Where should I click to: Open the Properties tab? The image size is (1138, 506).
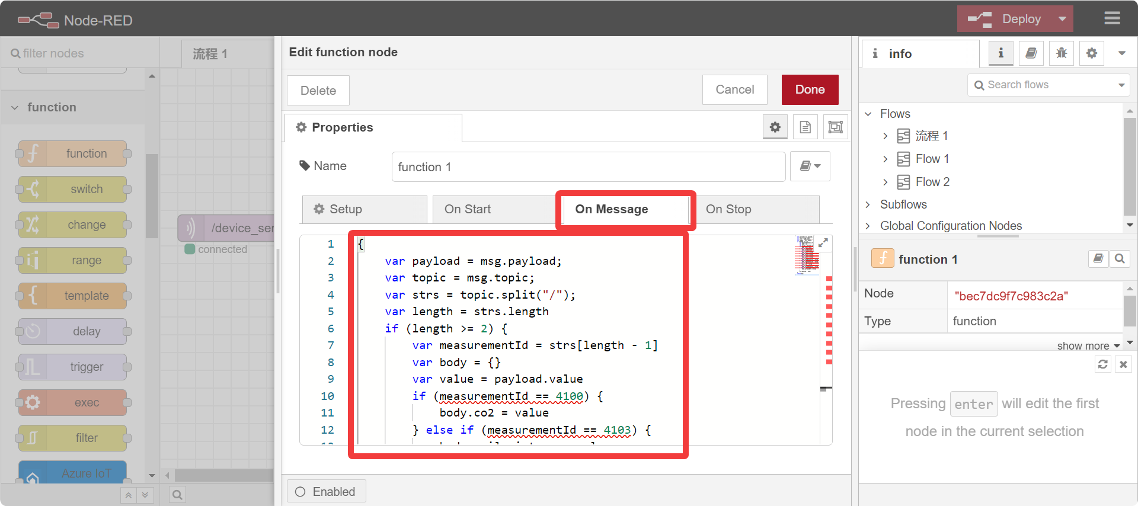point(373,127)
